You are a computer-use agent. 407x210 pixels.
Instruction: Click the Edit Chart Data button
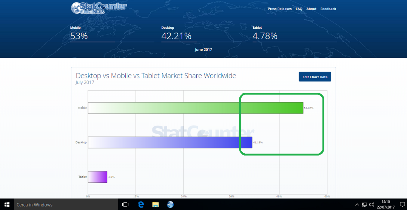(x=315, y=77)
